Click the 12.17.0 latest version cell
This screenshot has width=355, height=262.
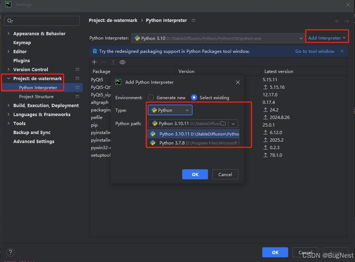(x=270, y=95)
